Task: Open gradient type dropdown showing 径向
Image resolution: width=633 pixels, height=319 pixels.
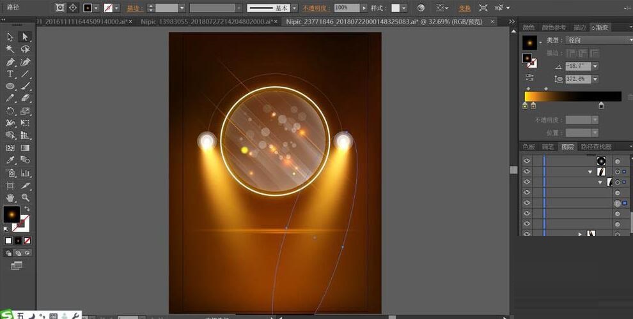Action: [599, 40]
